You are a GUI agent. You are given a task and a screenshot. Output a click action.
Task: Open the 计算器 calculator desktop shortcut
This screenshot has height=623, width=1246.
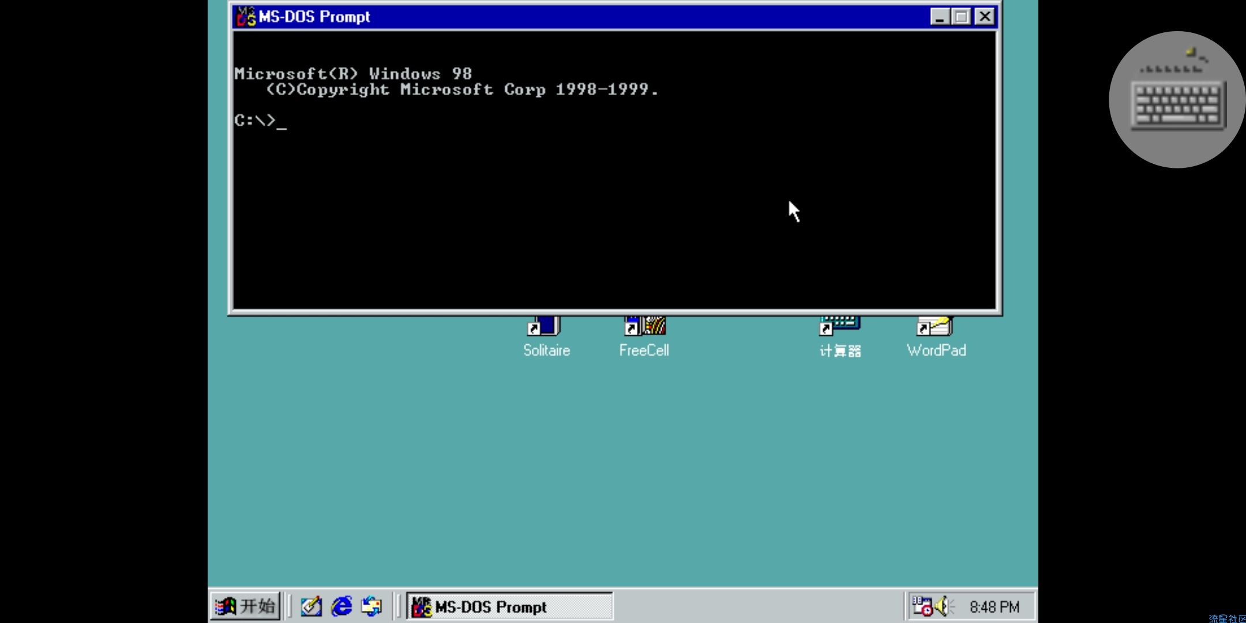click(x=840, y=336)
